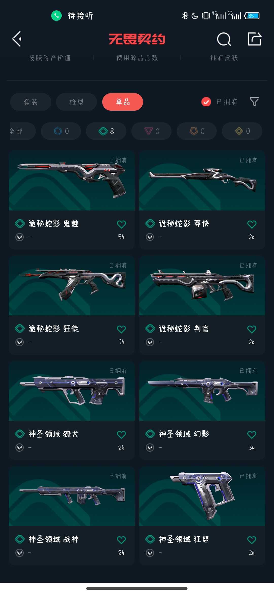
Task: Select the 全部 all-tiers filter
Action: tap(22, 131)
